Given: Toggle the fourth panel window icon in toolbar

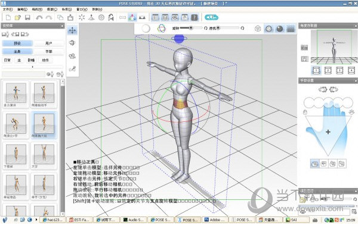Looking at the screenshot, I should pos(185,17).
